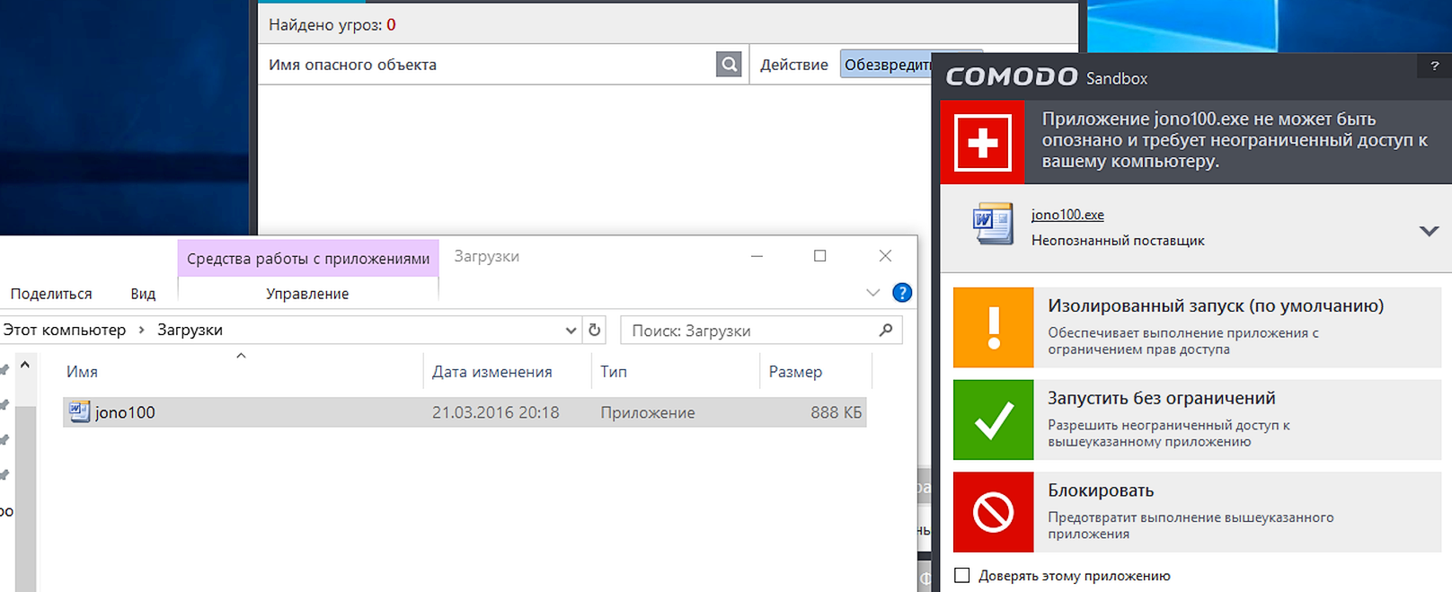Choose Изолированный запуск option

point(1197,327)
